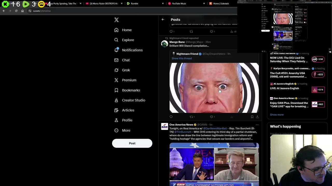The height and width of the screenshot is (186, 332).
Task: Click the home house icon
Action: click(x=116, y=30)
